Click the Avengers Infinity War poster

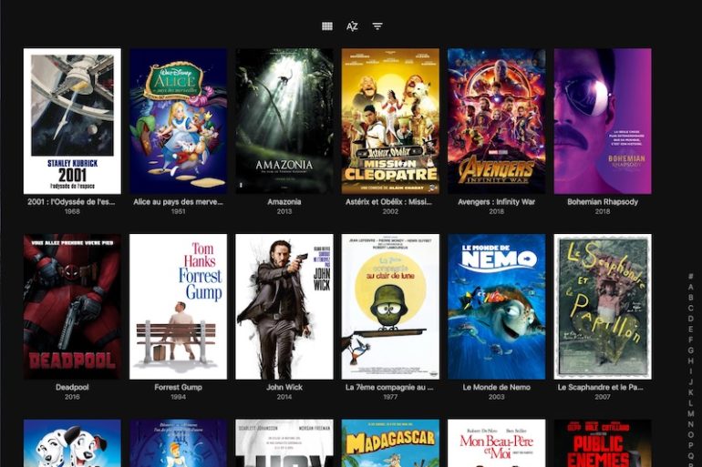[496, 120]
